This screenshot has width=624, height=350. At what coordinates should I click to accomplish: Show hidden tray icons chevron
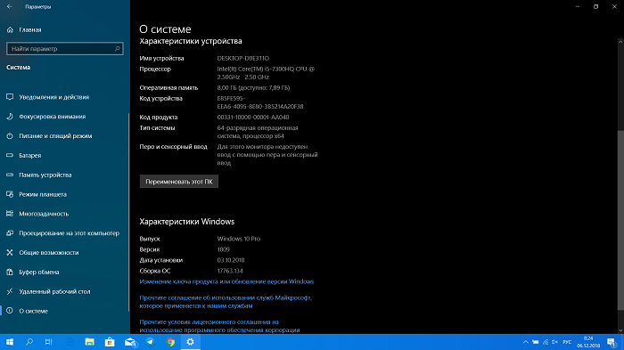[526, 342]
